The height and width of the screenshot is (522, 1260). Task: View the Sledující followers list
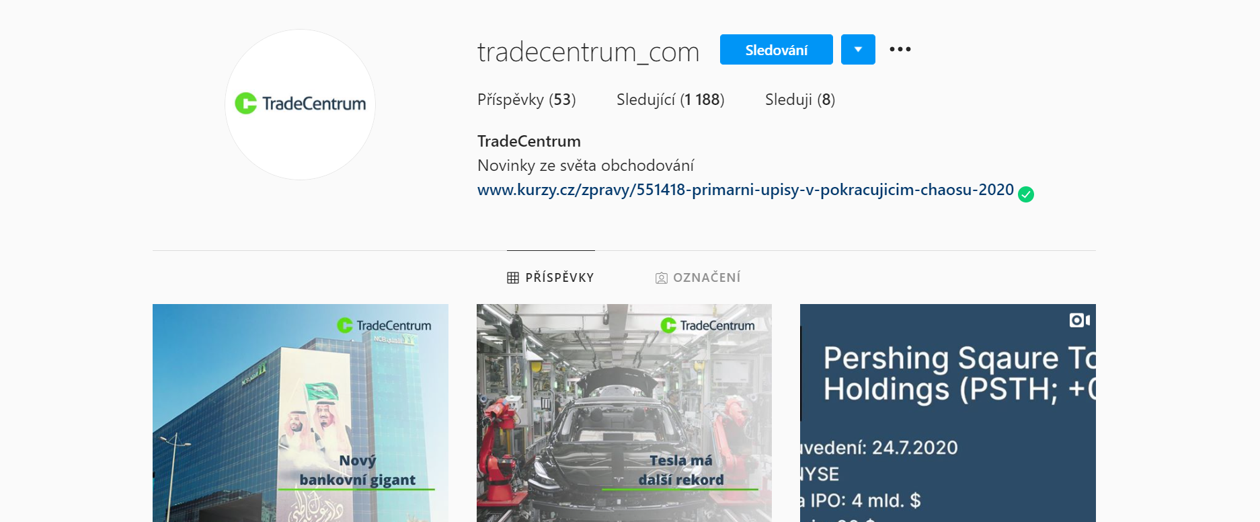coord(670,100)
